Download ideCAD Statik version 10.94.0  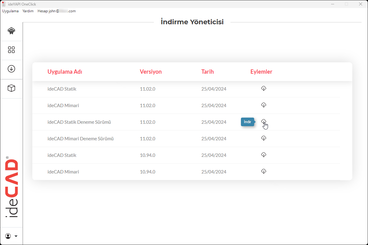coord(263,155)
